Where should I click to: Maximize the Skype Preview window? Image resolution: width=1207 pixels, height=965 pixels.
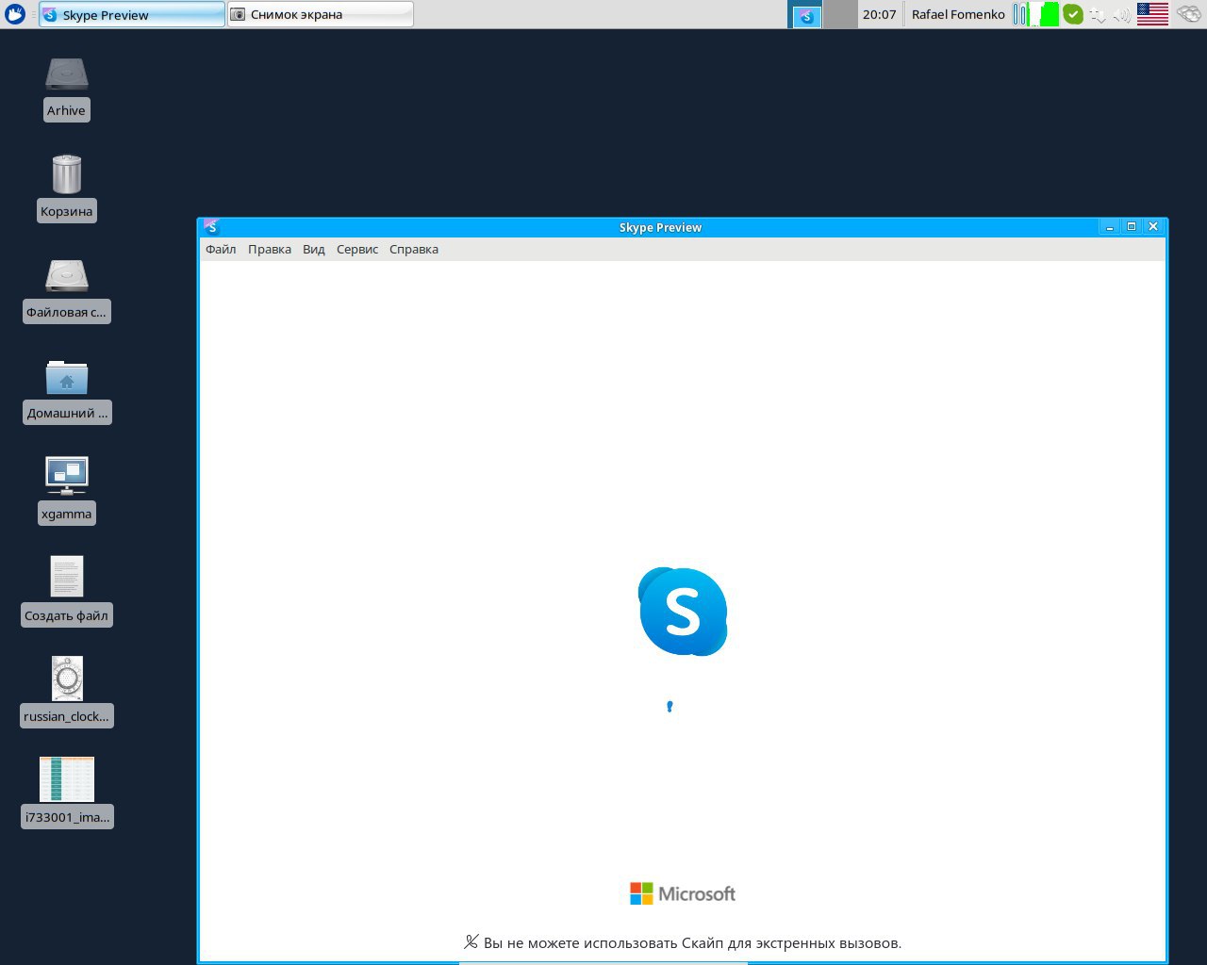(x=1132, y=227)
